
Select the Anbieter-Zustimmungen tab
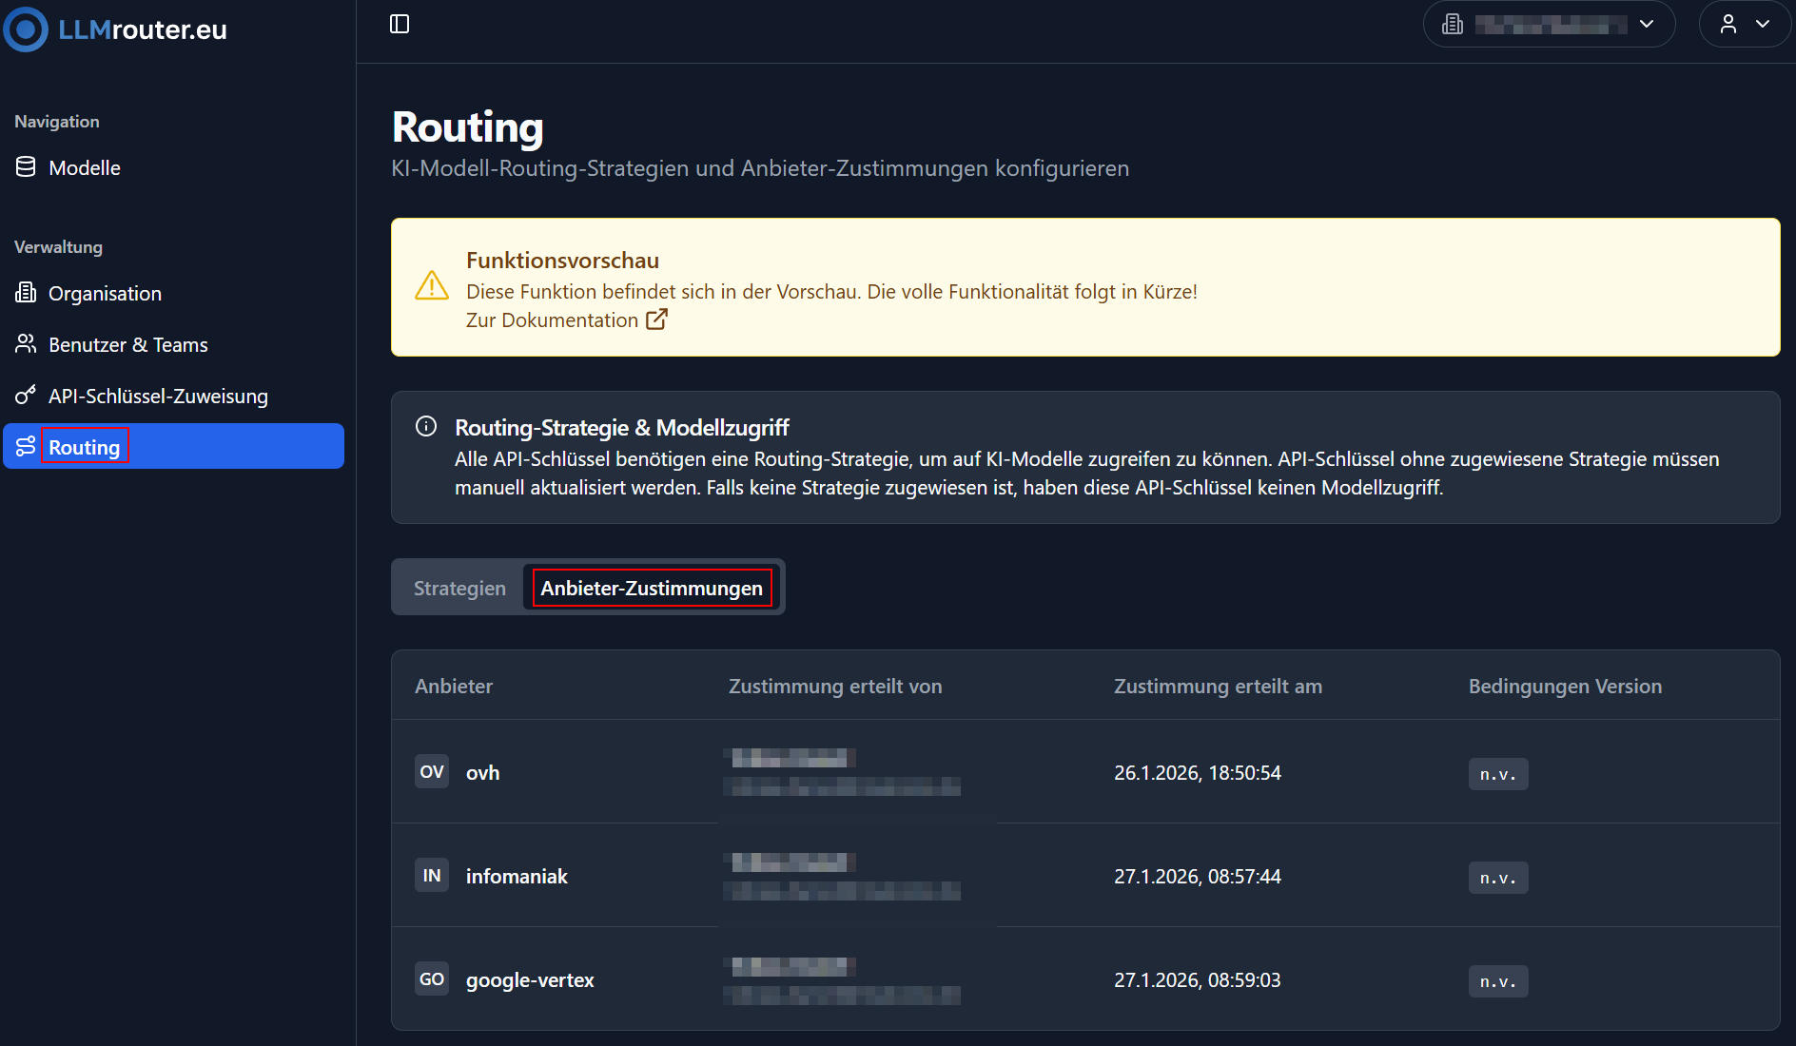point(652,588)
